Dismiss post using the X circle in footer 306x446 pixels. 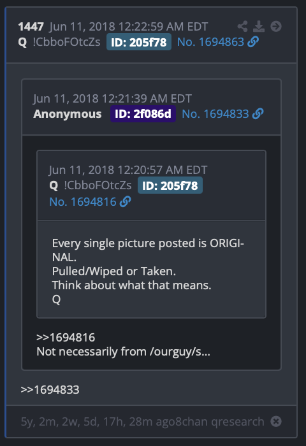tap(276, 421)
